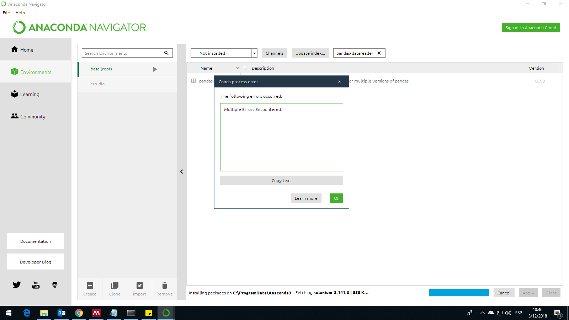Expand the Name column sort arrow
Viewport: 569px width, 320px height.
click(238, 68)
